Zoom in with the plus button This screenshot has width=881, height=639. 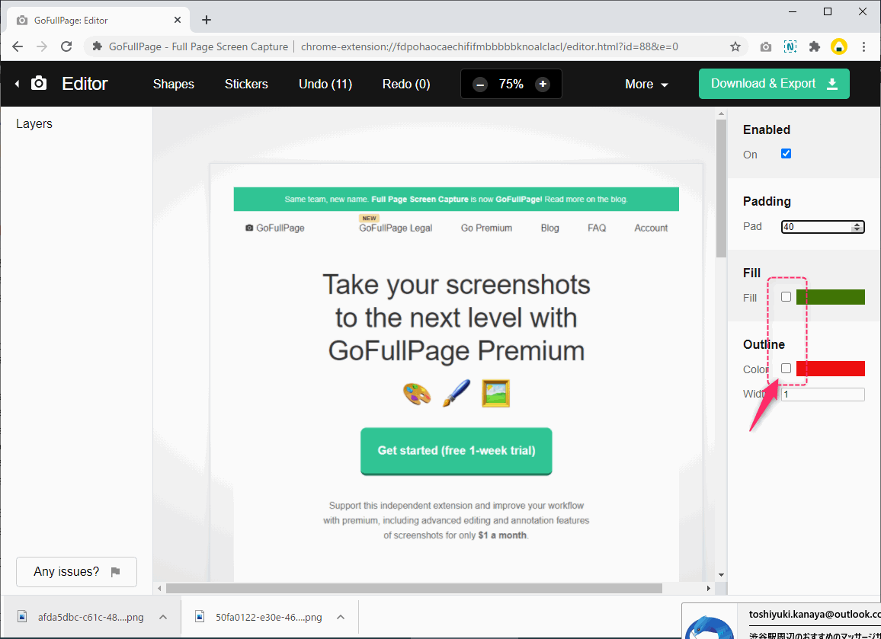click(542, 85)
